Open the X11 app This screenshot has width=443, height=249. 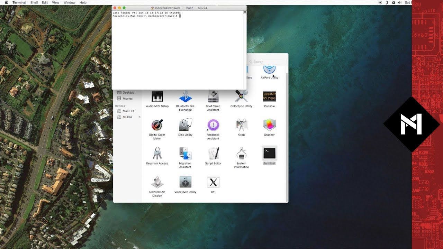(x=213, y=182)
